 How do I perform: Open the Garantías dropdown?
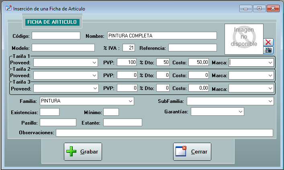pyautogui.click(x=217, y=112)
